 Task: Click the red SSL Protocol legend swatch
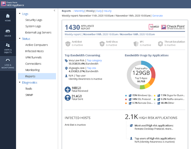126,100
